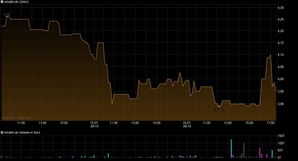Click the teal Volumen legend swatch
298x161 pixels.
pos(2,132)
